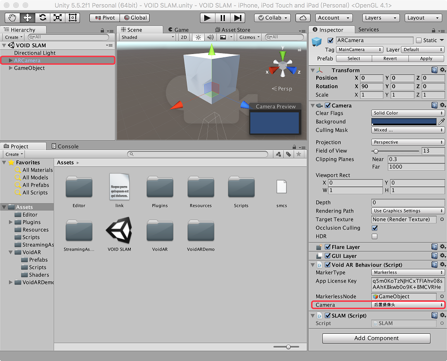The width and height of the screenshot is (447, 361).
Task: Open Rendering Path dropdown
Action: pyautogui.click(x=407, y=211)
